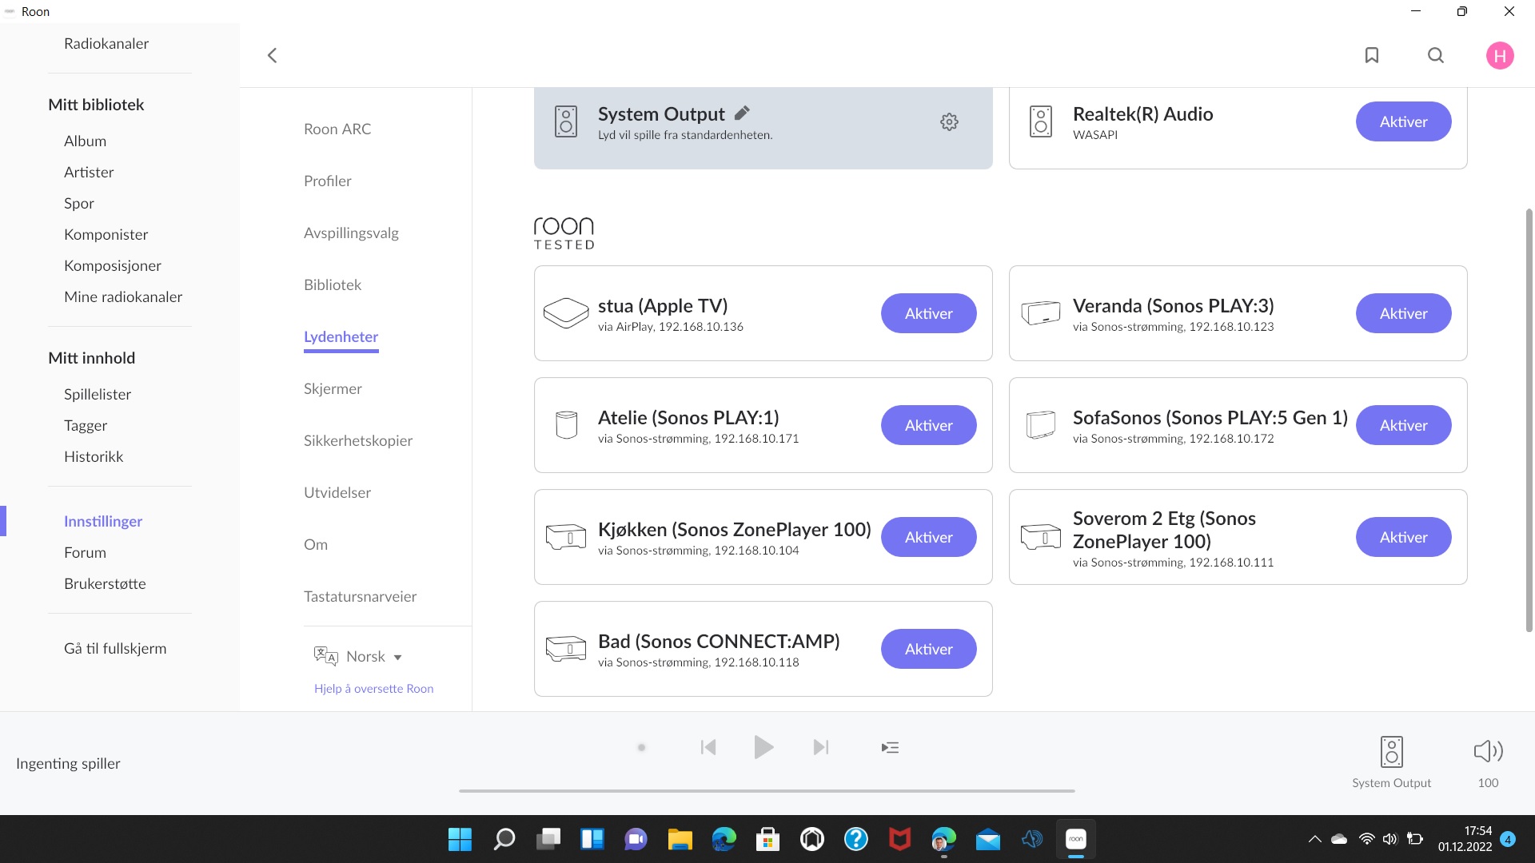Activate Veranda (Sonos PLAY:3) with Aktiver
The image size is (1535, 863).
coord(1403,313)
